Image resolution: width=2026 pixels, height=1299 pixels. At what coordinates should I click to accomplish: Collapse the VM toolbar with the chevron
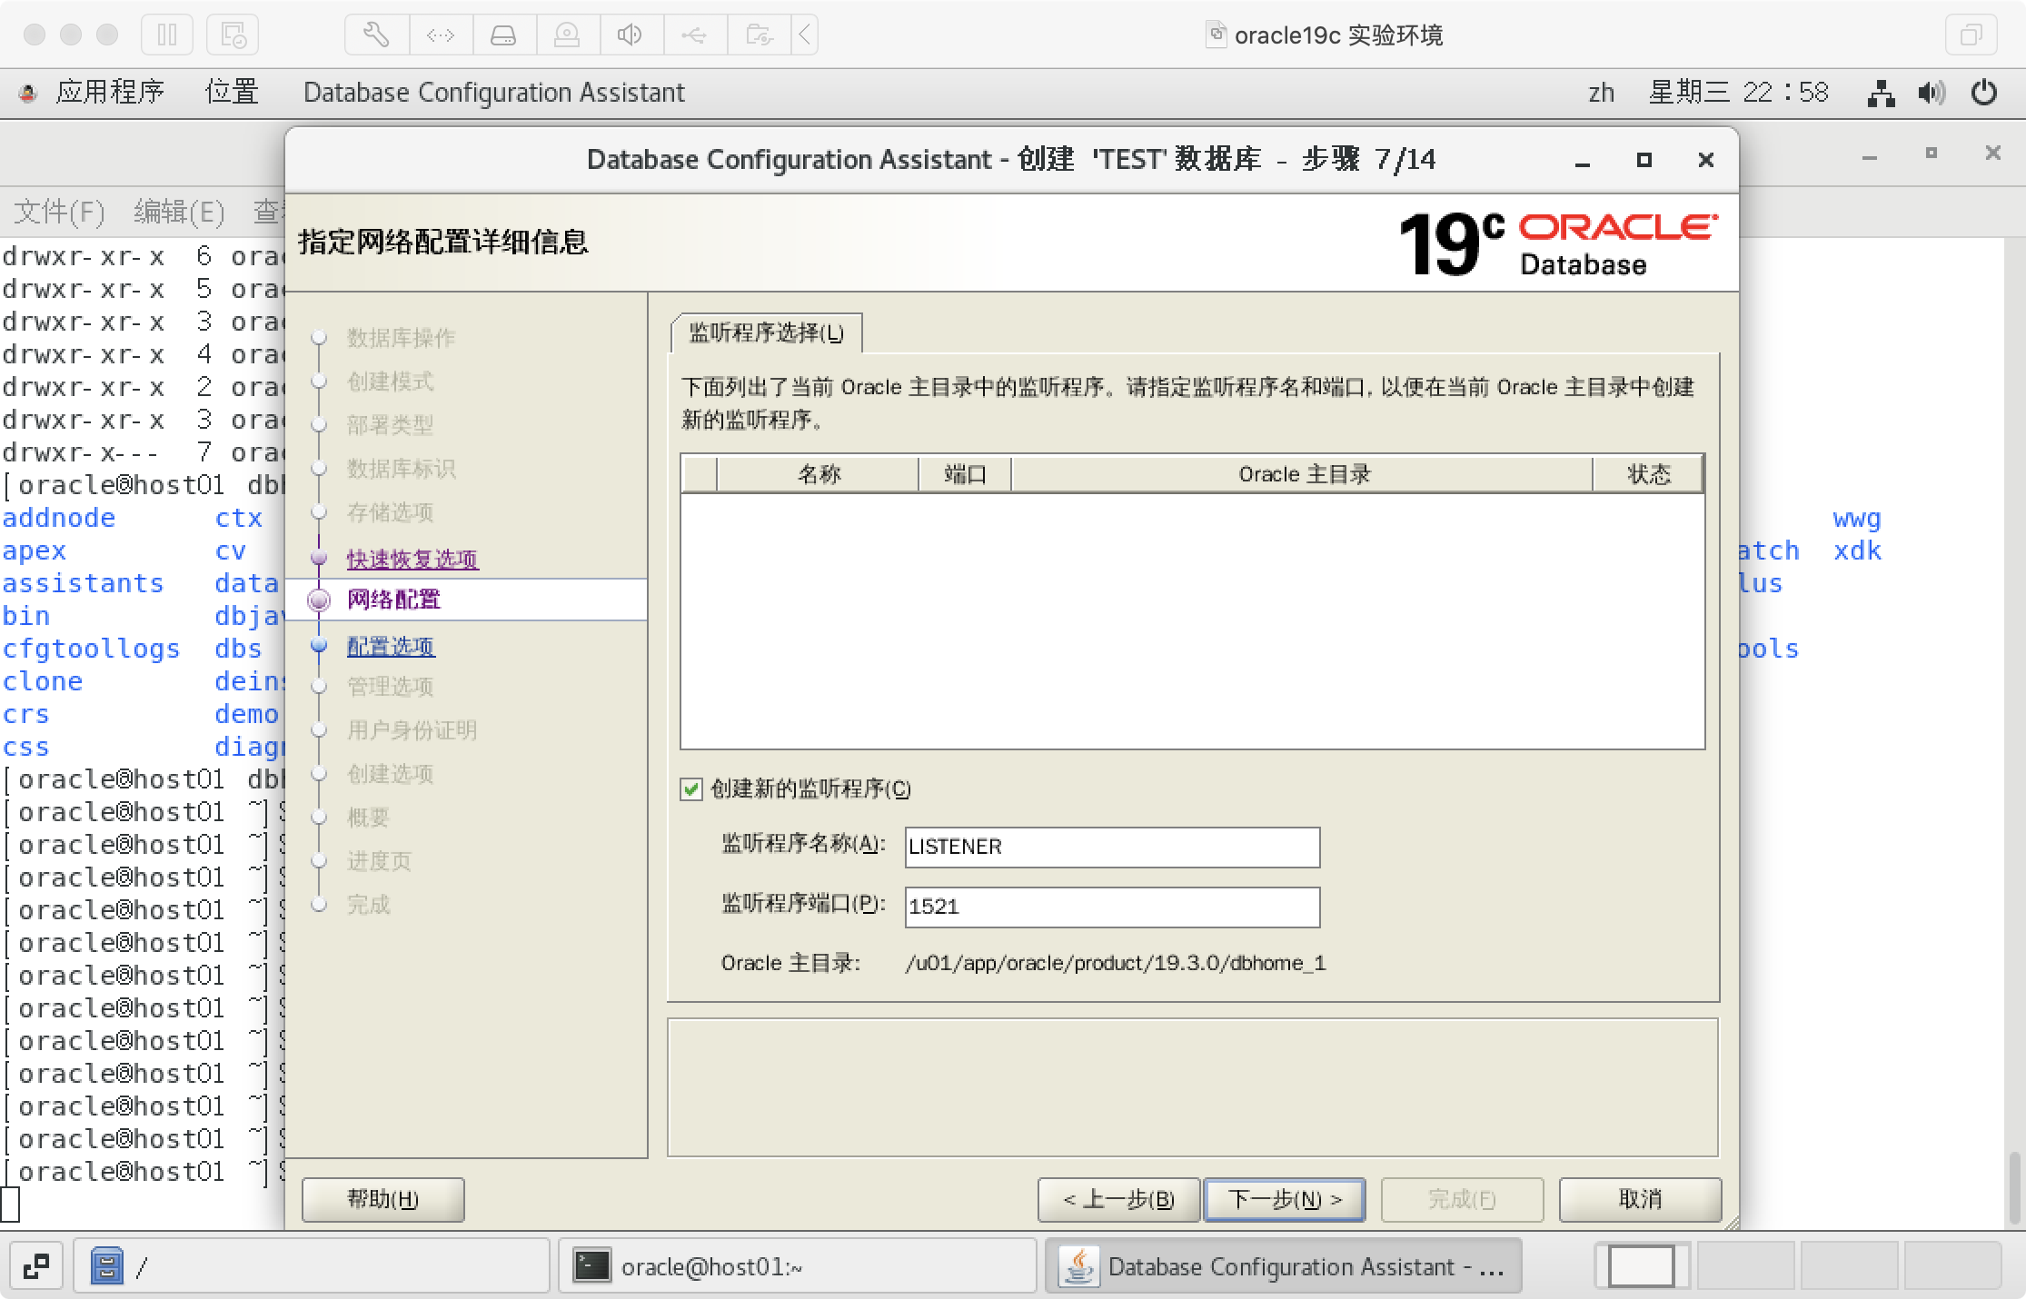804,35
